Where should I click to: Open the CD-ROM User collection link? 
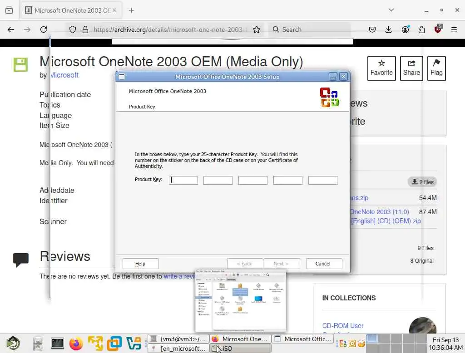click(x=343, y=325)
